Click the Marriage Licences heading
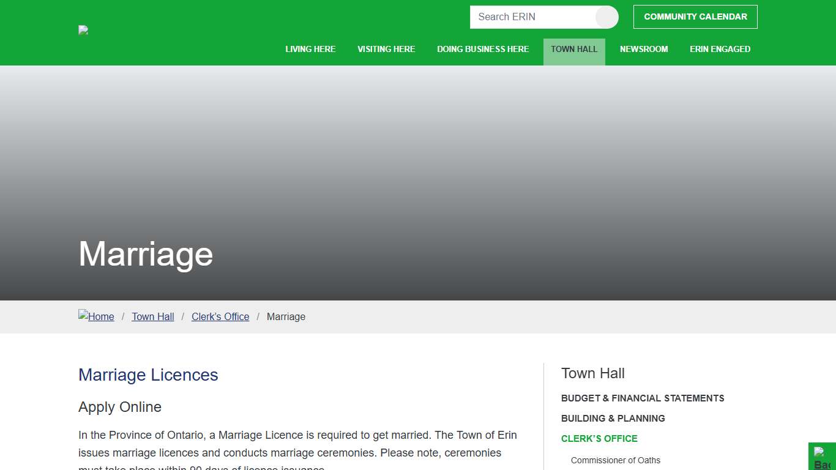This screenshot has width=836, height=470. click(148, 375)
